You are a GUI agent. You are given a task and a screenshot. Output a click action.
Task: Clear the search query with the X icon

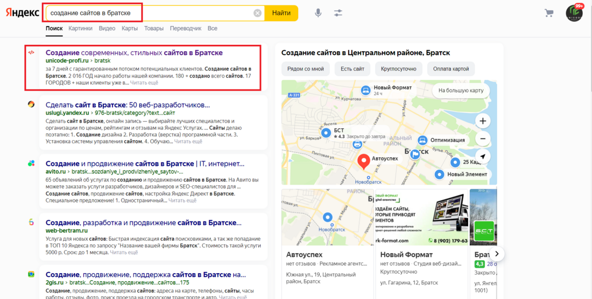[x=257, y=13]
